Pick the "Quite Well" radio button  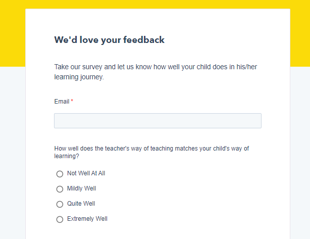click(60, 204)
